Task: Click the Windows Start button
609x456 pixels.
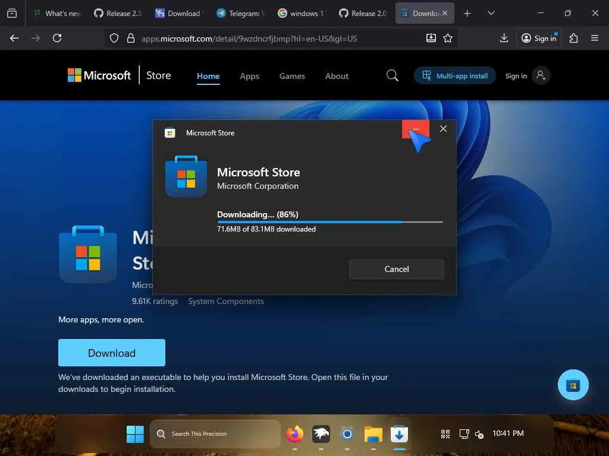Action: [135, 434]
